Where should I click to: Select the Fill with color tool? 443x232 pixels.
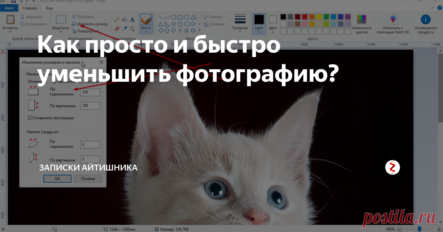pos(124,20)
